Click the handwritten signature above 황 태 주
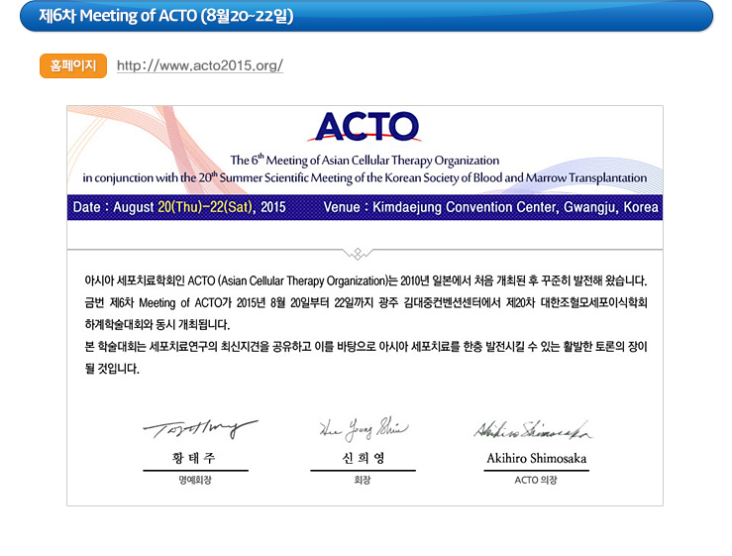The image size is (732, 556). tap(200, 428)
